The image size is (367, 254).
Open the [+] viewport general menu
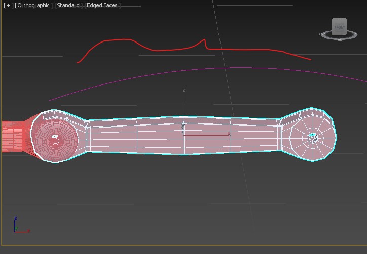point(8,5)
